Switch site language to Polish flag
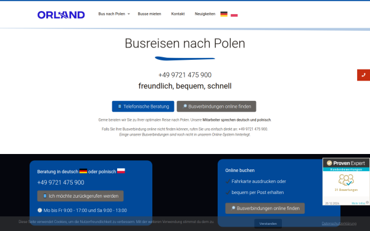This screenshot has height=231, width=370. click(x=234, y=14)
